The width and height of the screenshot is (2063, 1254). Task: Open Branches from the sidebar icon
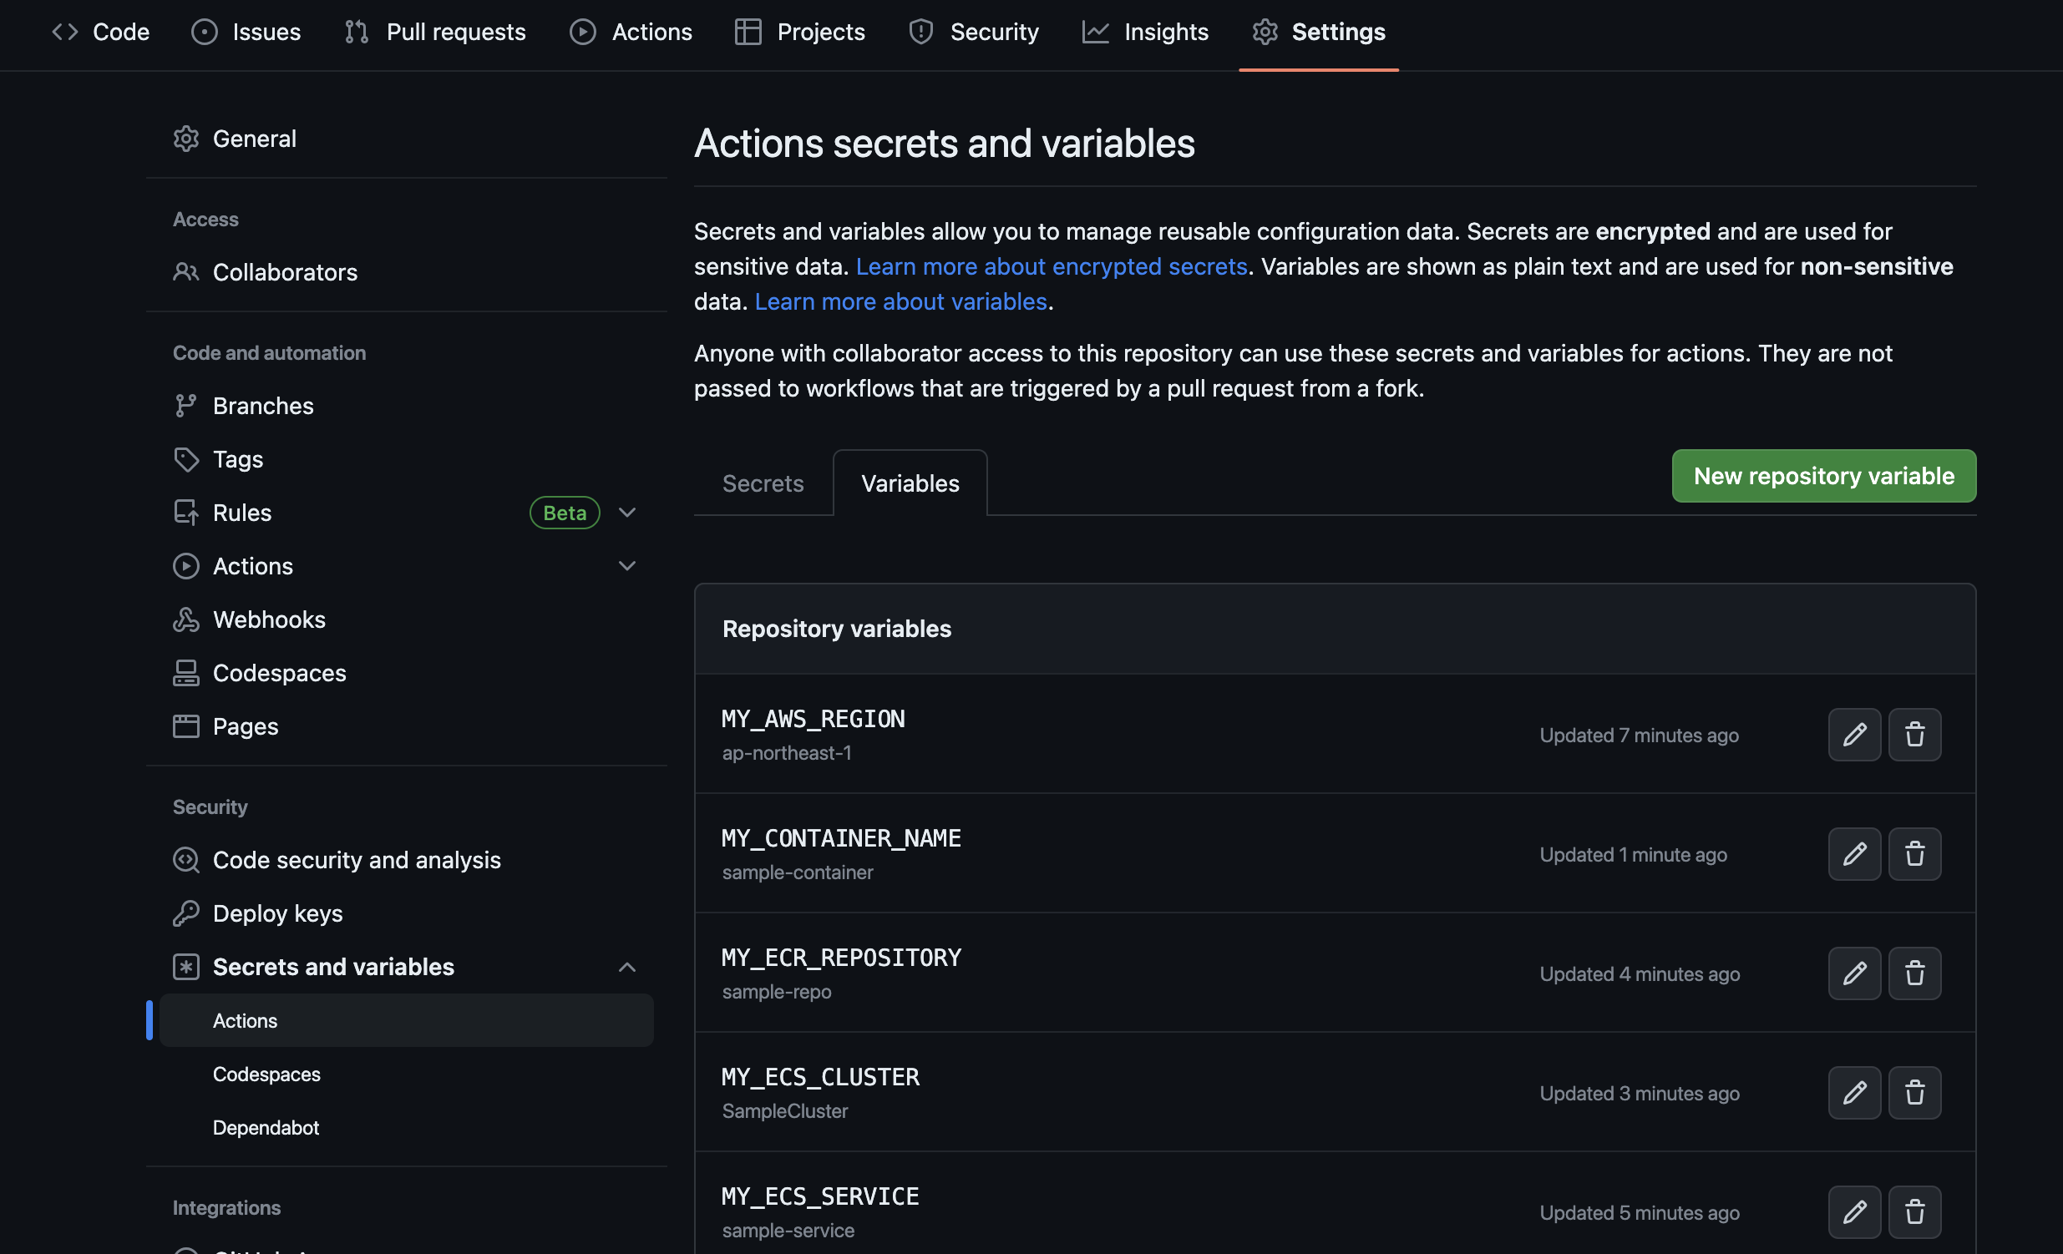pos(186,405)
